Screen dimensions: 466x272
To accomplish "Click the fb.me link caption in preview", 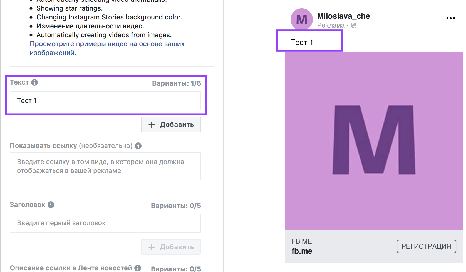I will [302, 251].
